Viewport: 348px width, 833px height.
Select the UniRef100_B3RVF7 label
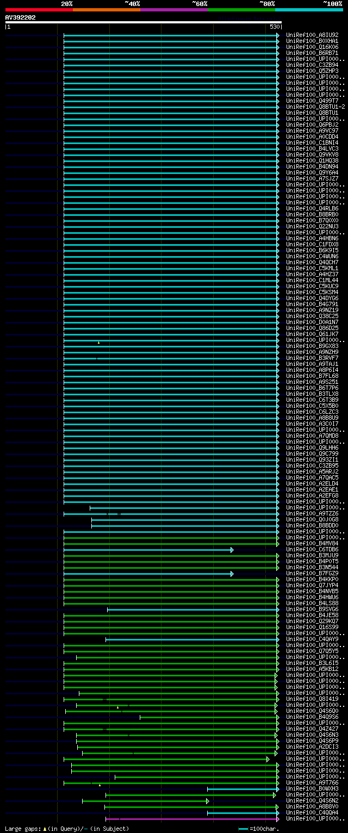click(312, 358)
